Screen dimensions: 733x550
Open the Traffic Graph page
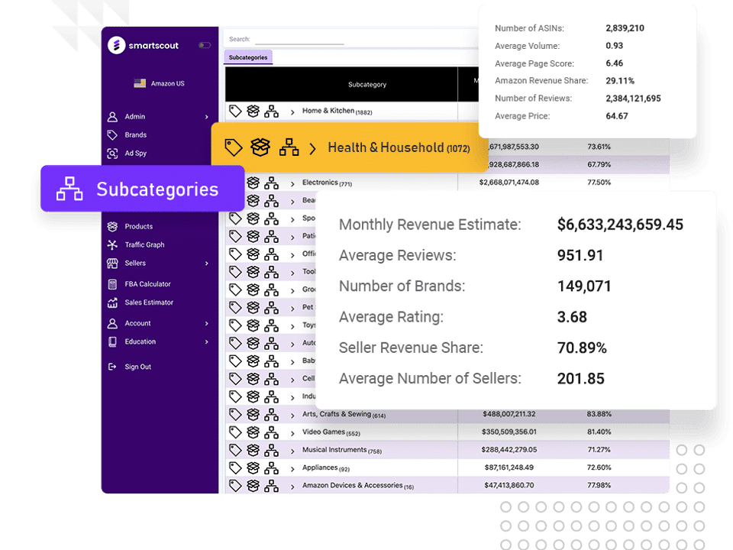pos(144,244)
